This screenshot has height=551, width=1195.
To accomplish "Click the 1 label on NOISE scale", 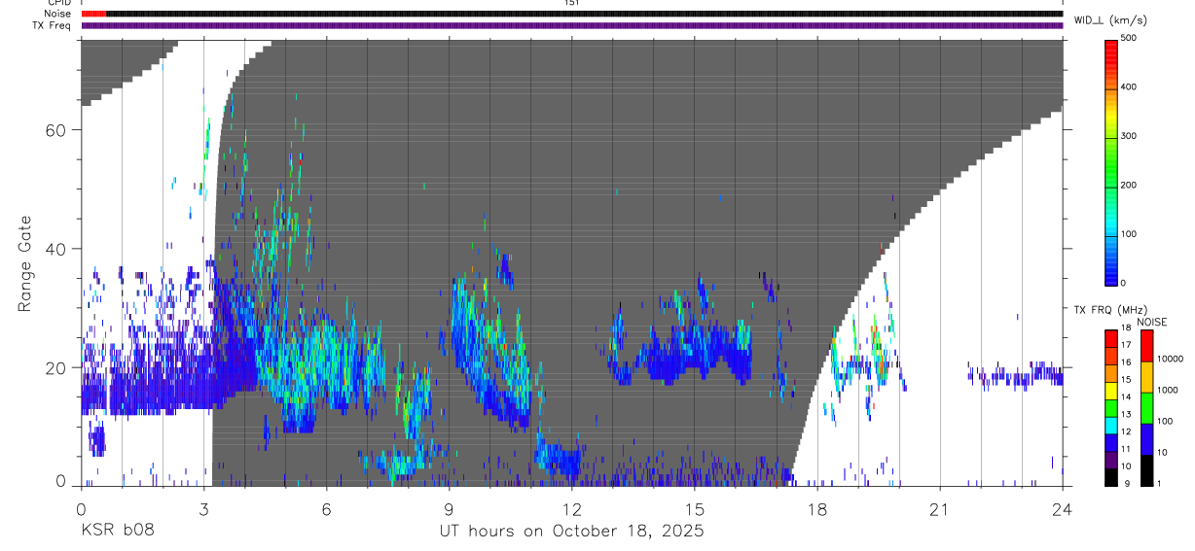I will tap(1158, 484).
